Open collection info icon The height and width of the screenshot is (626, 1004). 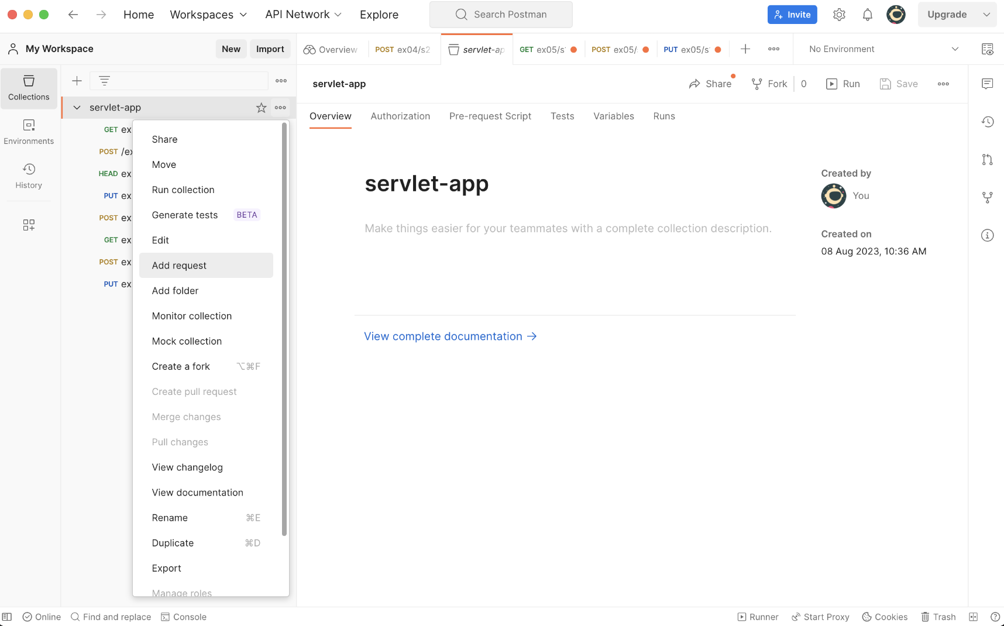[988, 235]
